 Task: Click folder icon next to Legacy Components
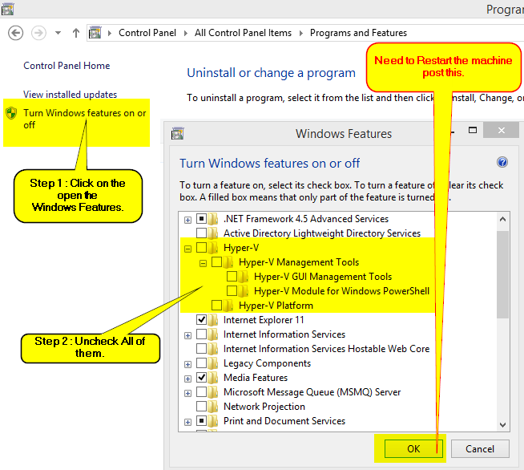coord(212,363)
